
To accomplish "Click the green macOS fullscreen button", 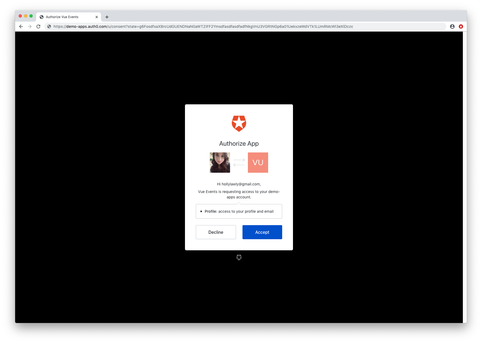I will pyautogui.click(x=31, y=16).
